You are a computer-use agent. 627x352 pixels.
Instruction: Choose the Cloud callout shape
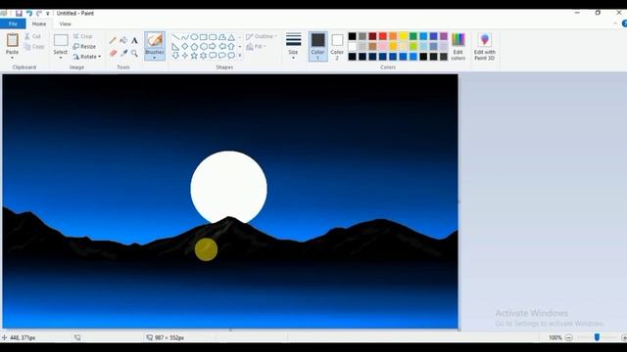(x=231, y=56)
